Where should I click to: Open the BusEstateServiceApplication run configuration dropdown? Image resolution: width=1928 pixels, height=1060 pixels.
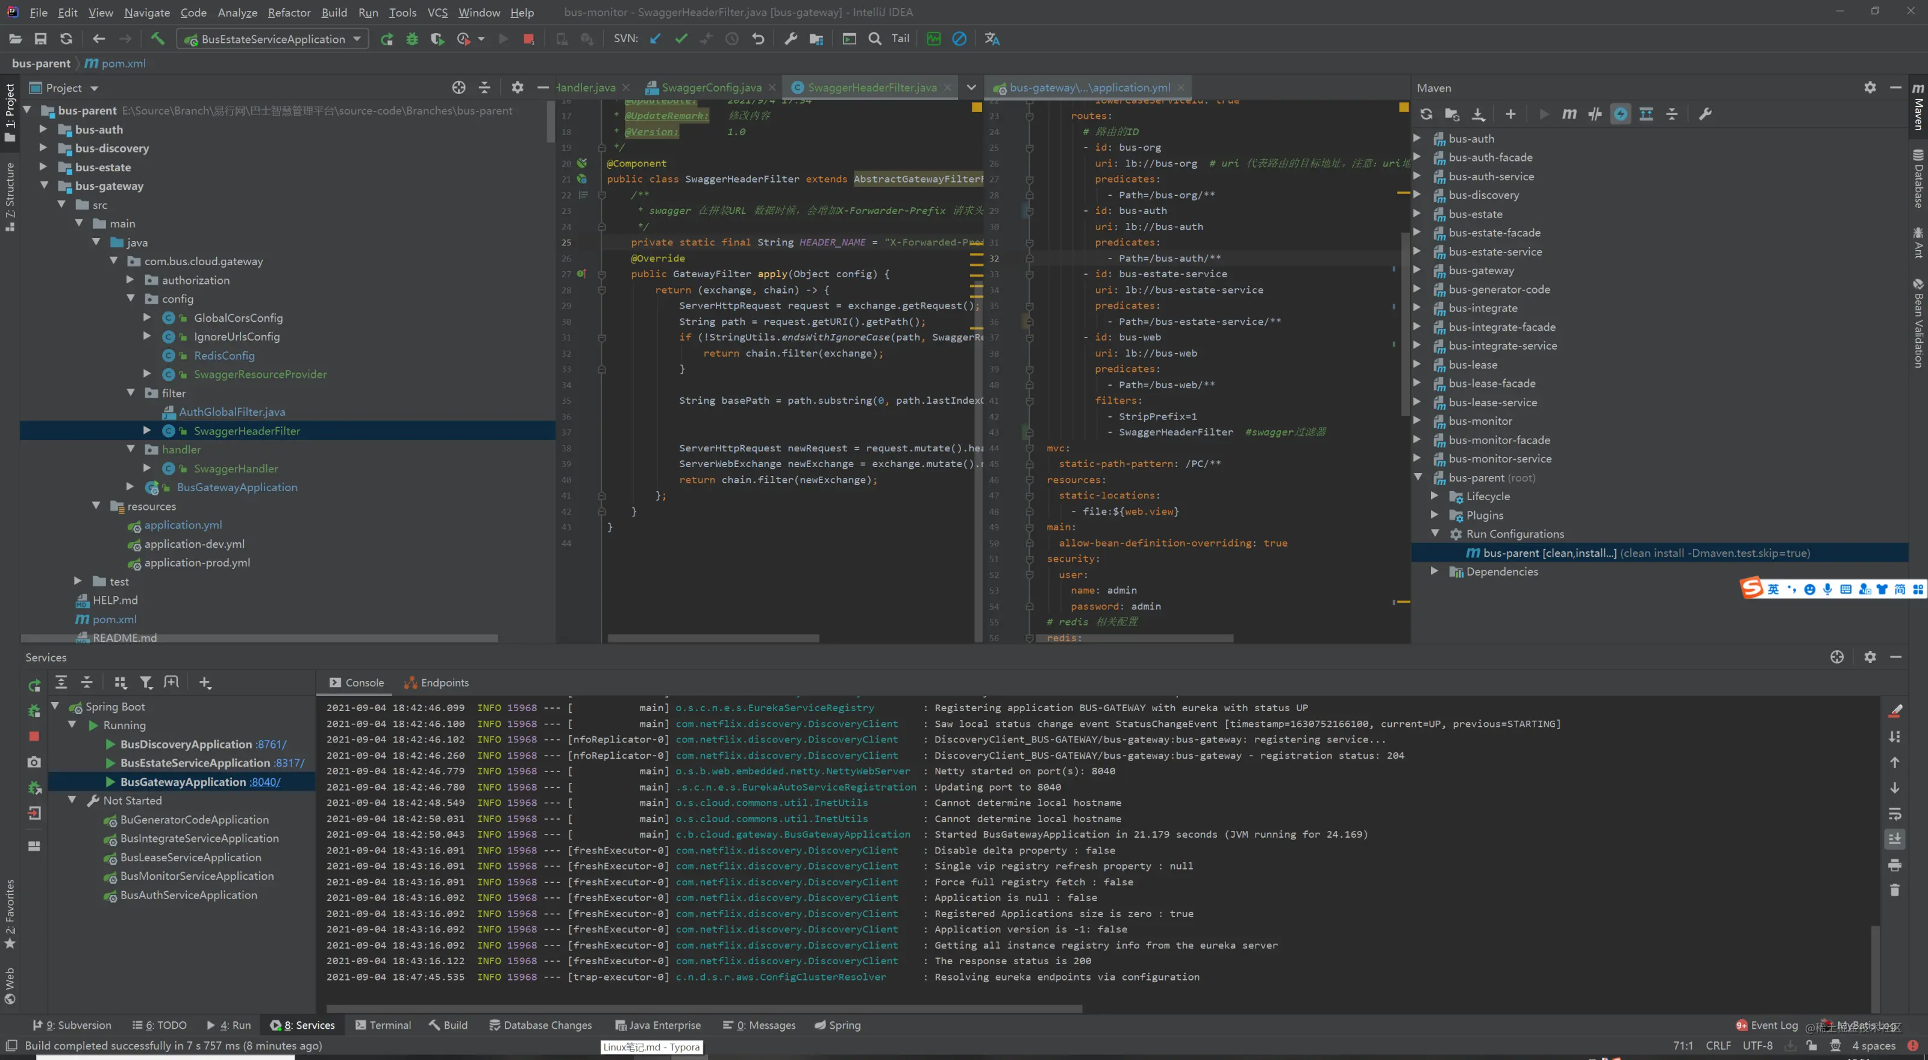pos(273,39)
